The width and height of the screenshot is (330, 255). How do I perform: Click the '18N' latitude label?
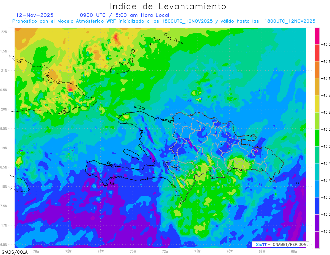(x=5, y=187)
